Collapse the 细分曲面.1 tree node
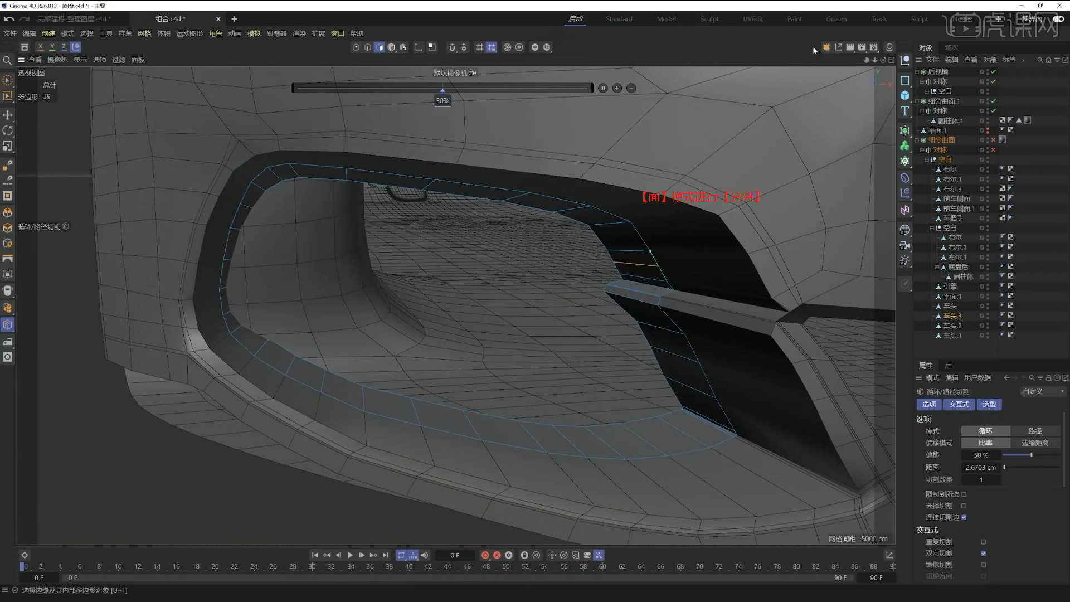1070x602 pixels. pos(917,101)
